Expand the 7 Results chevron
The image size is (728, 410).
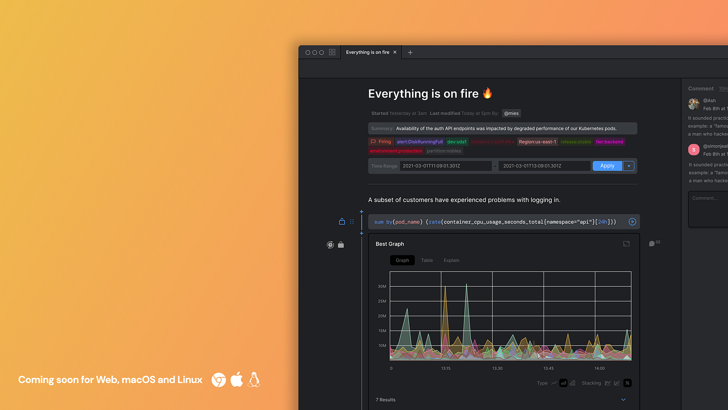tap(623, 400)
